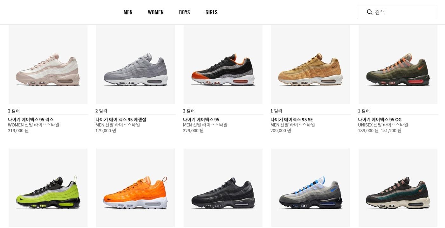Open the black and teal Air Max 95 thumbnail
Screen dimensions: 445x228
(x=398, y=188)
